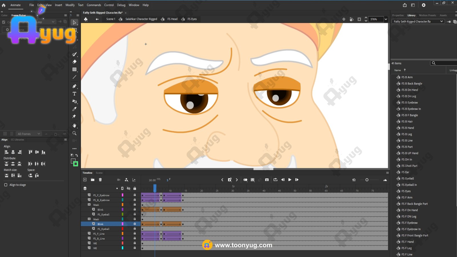457x257 pixels.
Task: Switch to the Properties tab
Action: 398,15
